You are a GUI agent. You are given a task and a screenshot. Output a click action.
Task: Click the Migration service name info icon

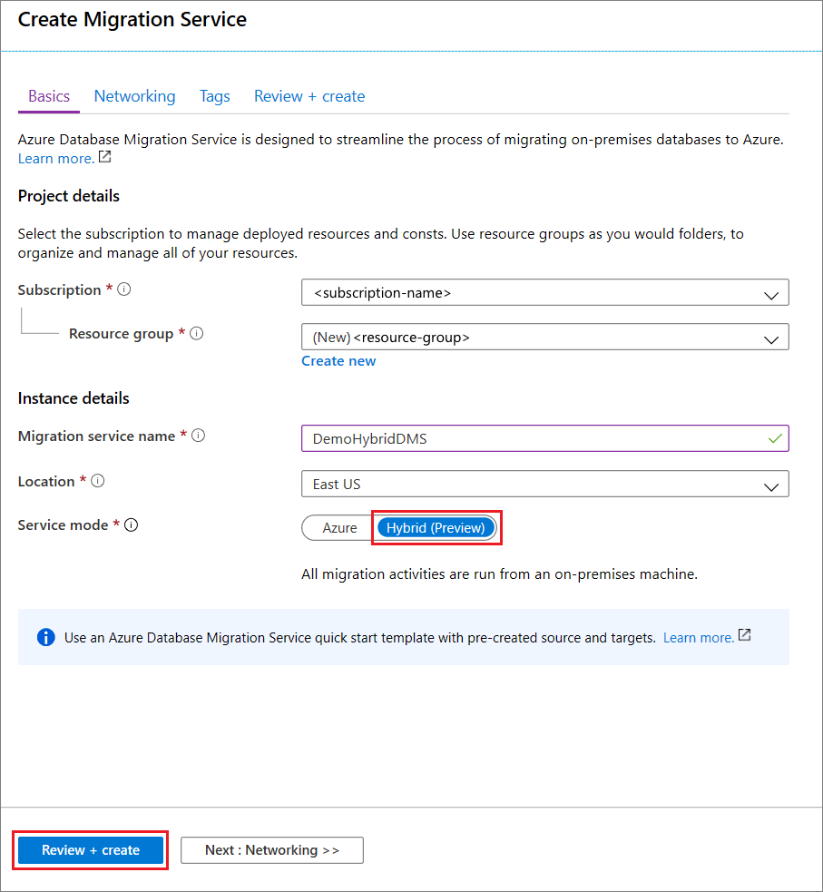tap(198, 436)
